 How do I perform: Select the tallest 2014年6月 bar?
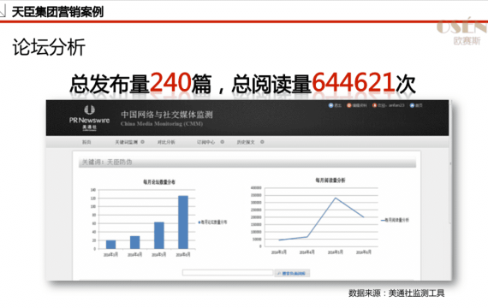[183, 222]
